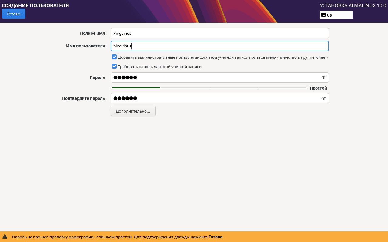Click the СОЗДАНИЕ ПОЛЬЗОВАТЕЛЯ heading

pos(35,5)
